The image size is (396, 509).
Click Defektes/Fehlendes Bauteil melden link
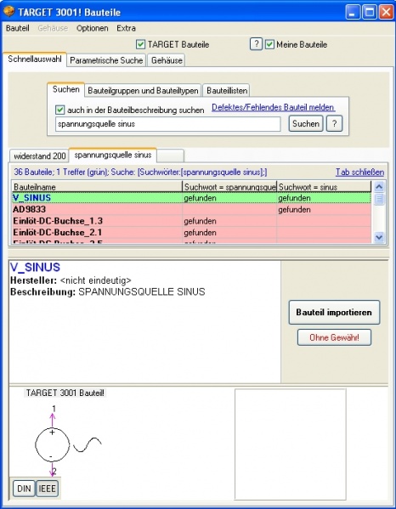coord(273,107)
